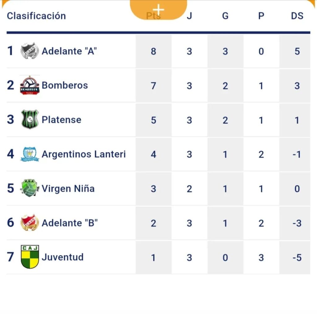
Task: Click the Juventud team name
Action: [x=63, y=257]
